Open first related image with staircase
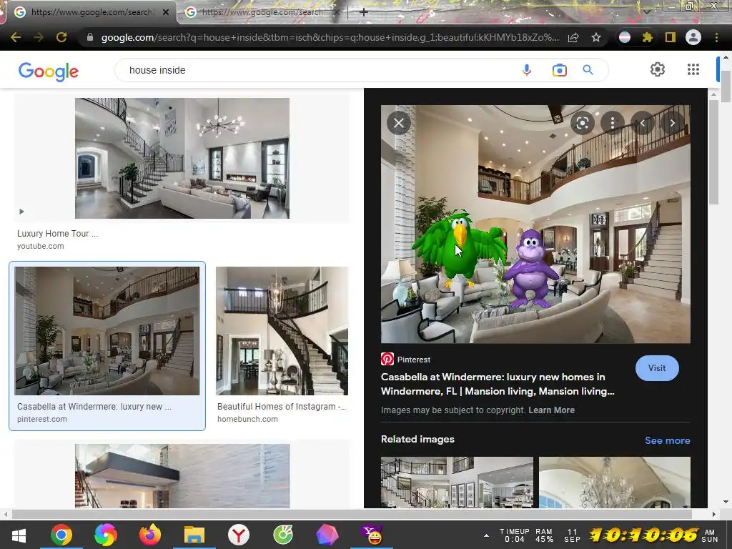This screenshot has height=549, width=732. tap(457, 483)
